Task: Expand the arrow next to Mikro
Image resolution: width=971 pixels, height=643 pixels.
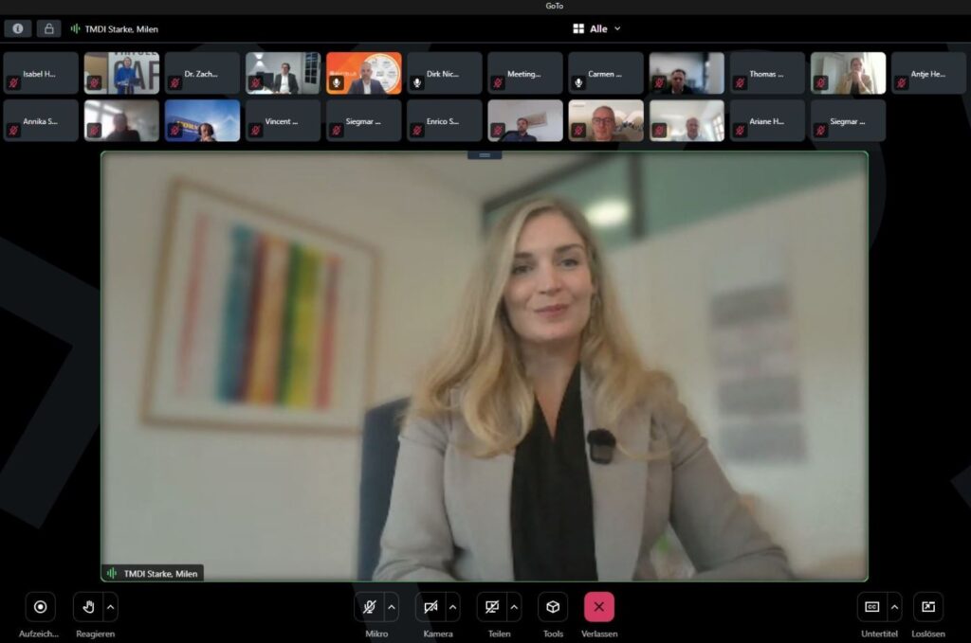Action: [x=392, y=607]
